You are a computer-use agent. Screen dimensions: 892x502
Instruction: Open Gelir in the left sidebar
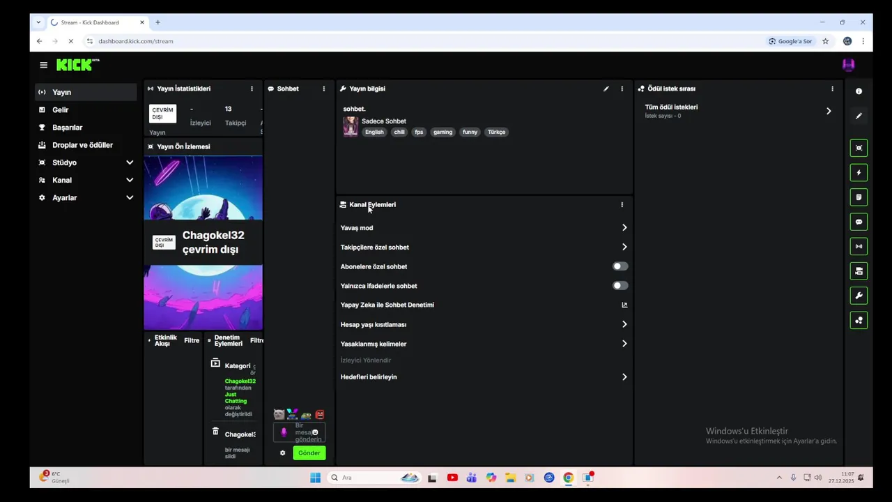pyautogui.click(x=86, y=109)
